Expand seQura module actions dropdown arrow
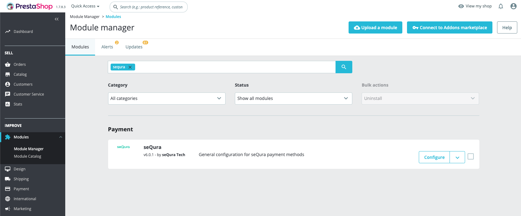 click(x=457, y=157)
